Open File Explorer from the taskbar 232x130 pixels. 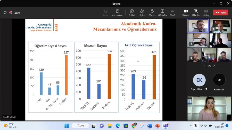point(110,126)
